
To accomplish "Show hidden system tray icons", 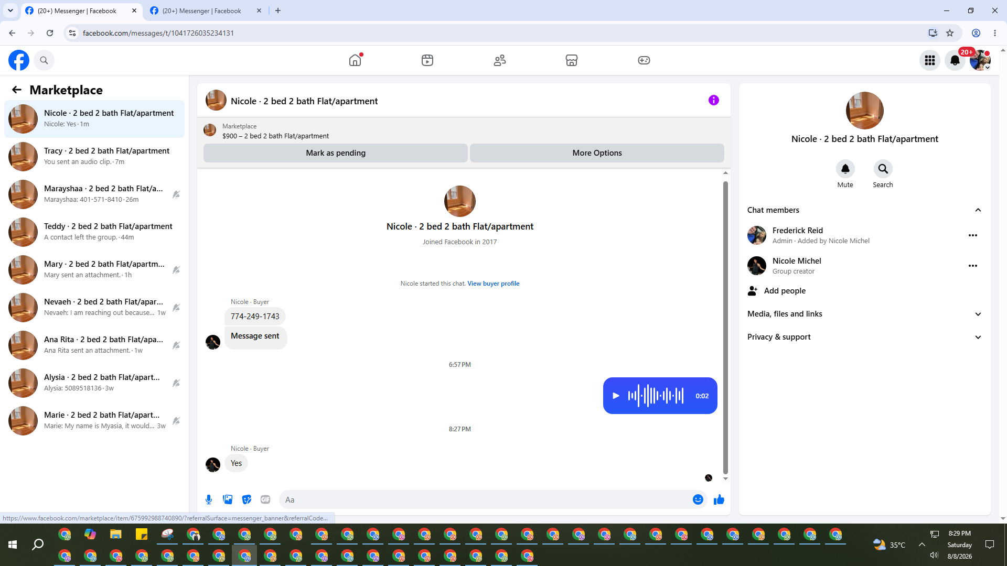I will tap(922, 545).
